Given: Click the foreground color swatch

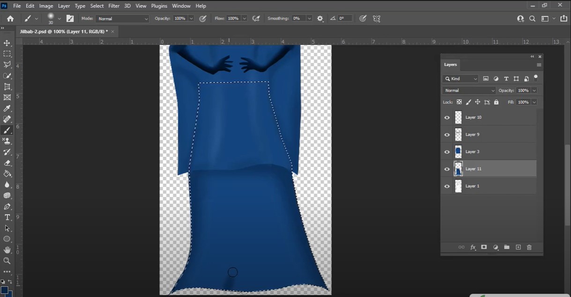Looking at the screenshot, I should [x=4, y=290].
